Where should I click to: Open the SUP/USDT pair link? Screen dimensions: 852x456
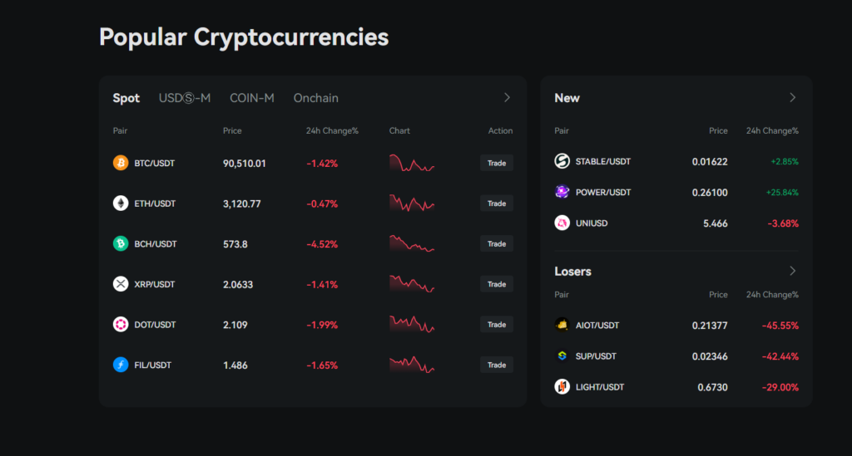596,356
